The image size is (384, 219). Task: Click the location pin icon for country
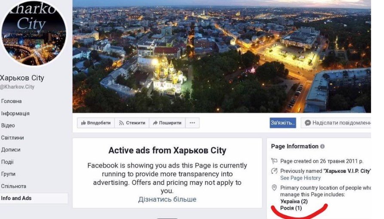274,188
